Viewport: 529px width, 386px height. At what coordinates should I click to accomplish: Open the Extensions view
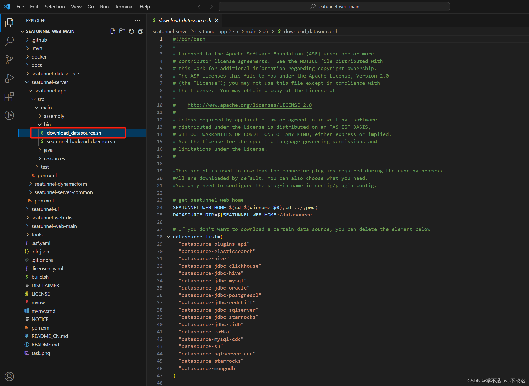[x=9, y=97]
